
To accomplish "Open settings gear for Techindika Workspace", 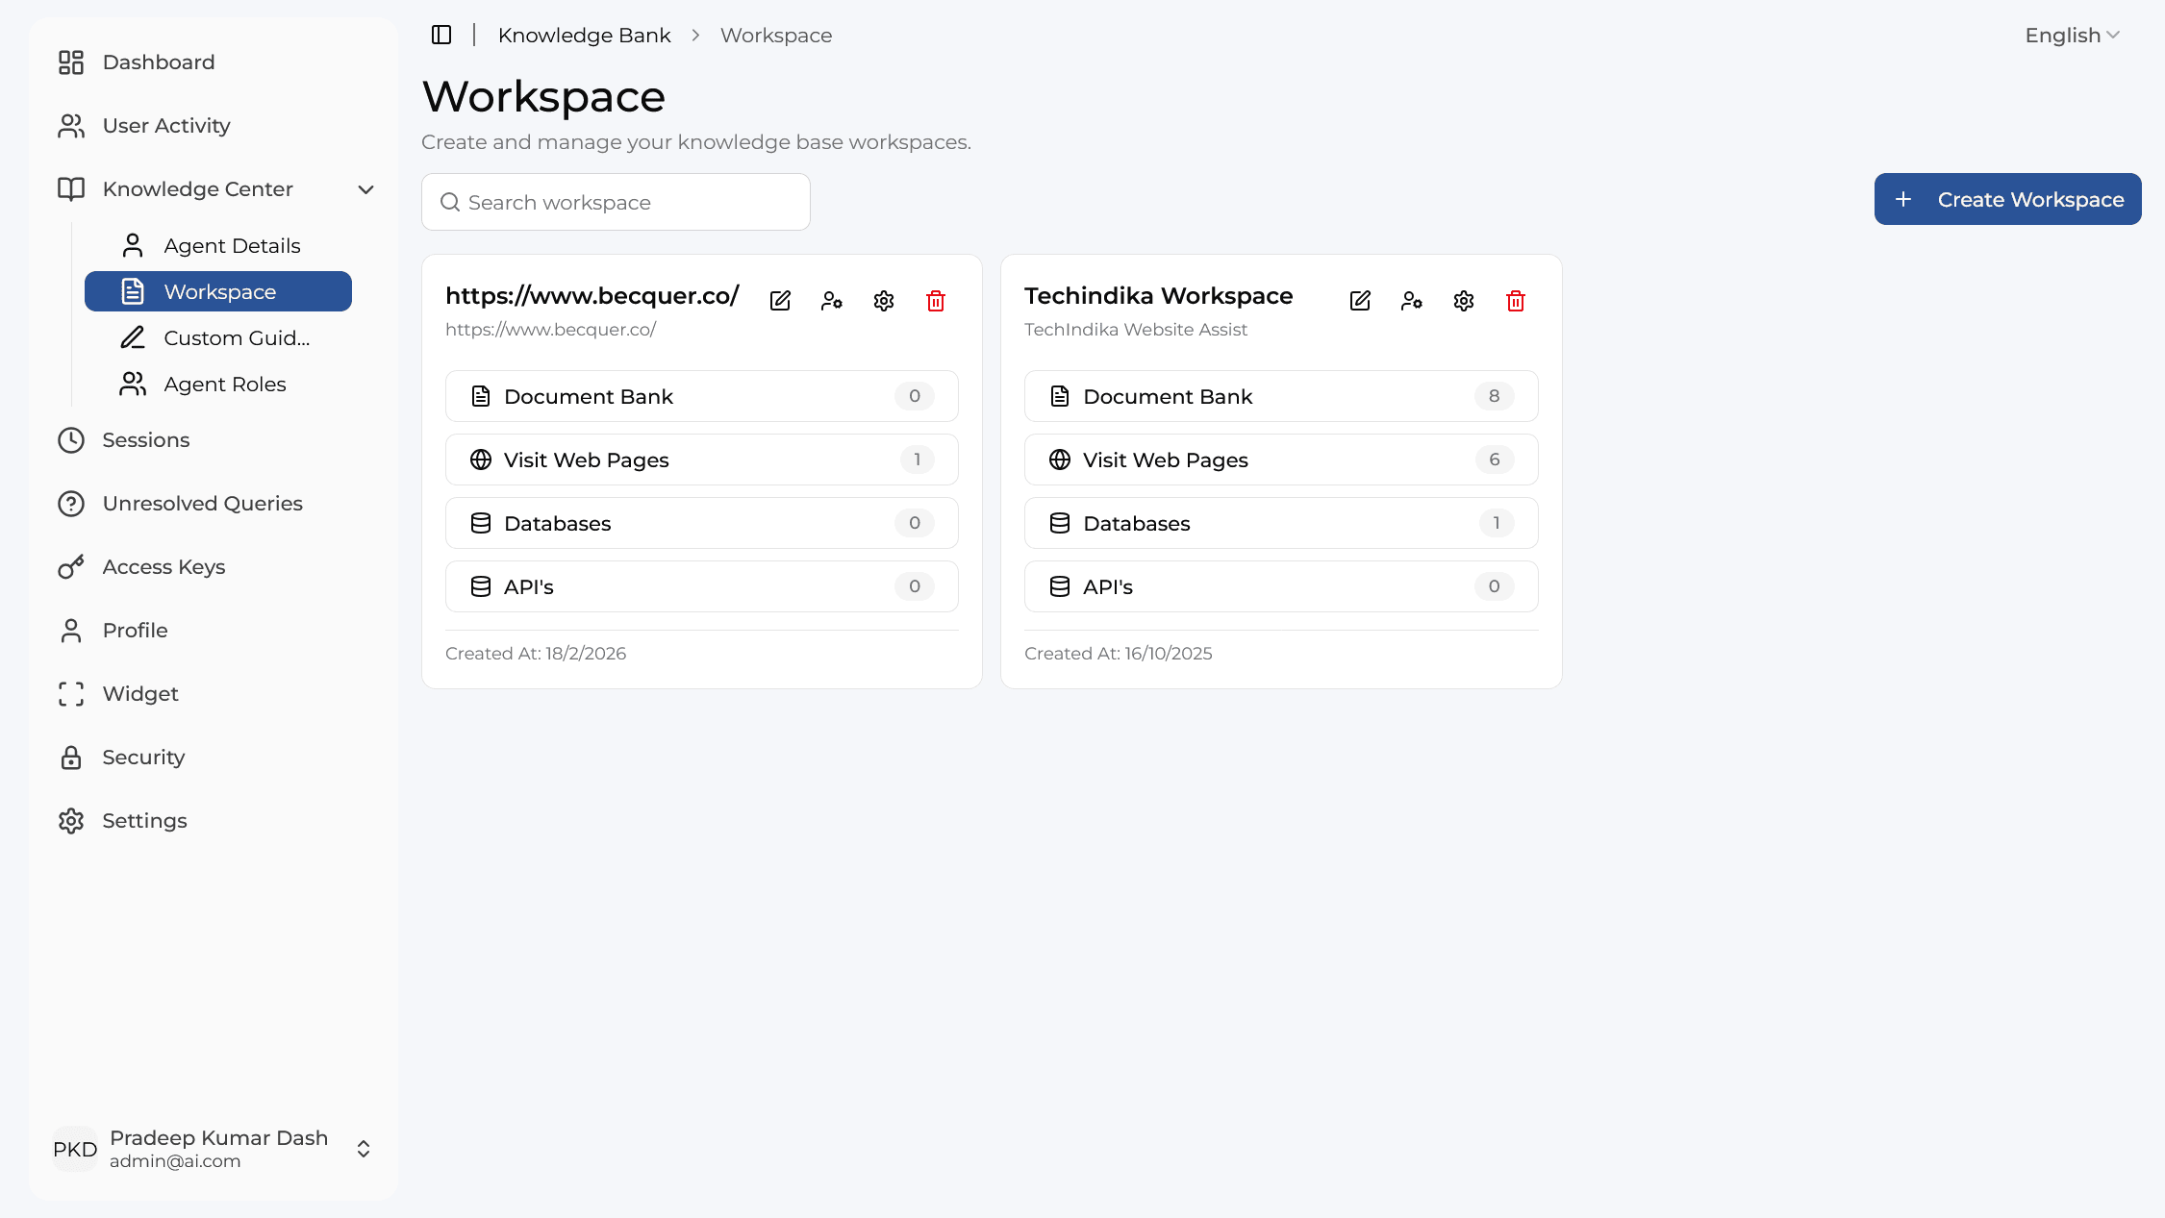I will (x=1464, y=301).
